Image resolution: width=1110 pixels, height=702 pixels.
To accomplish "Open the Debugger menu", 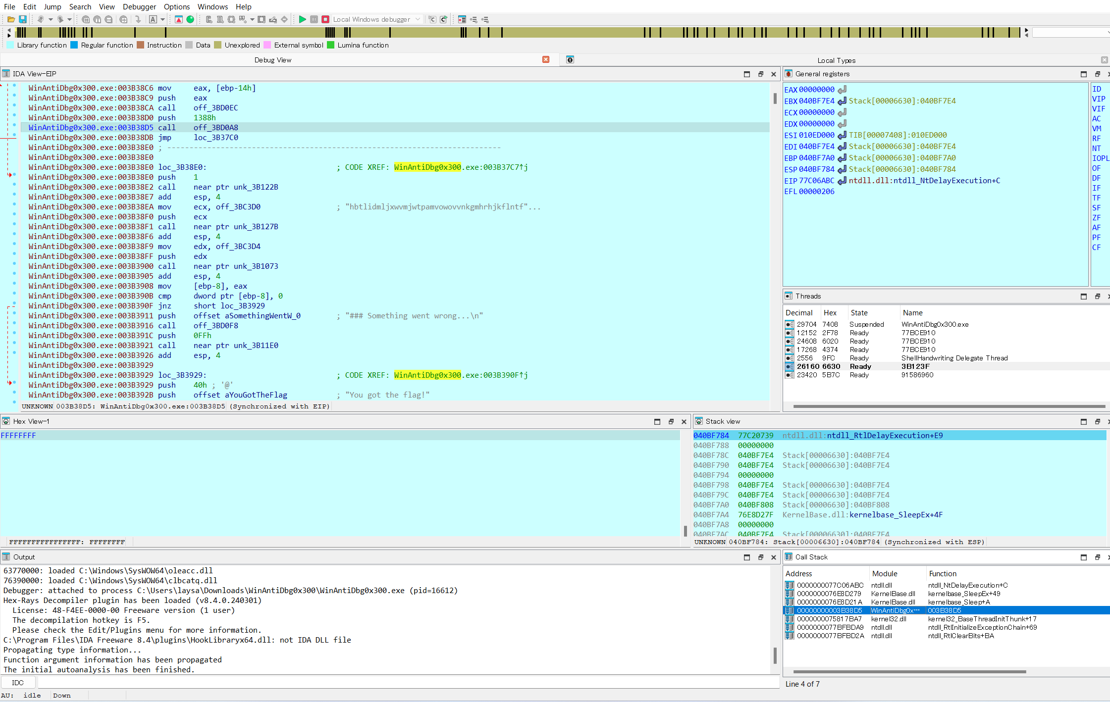I will tap(139, 6).
